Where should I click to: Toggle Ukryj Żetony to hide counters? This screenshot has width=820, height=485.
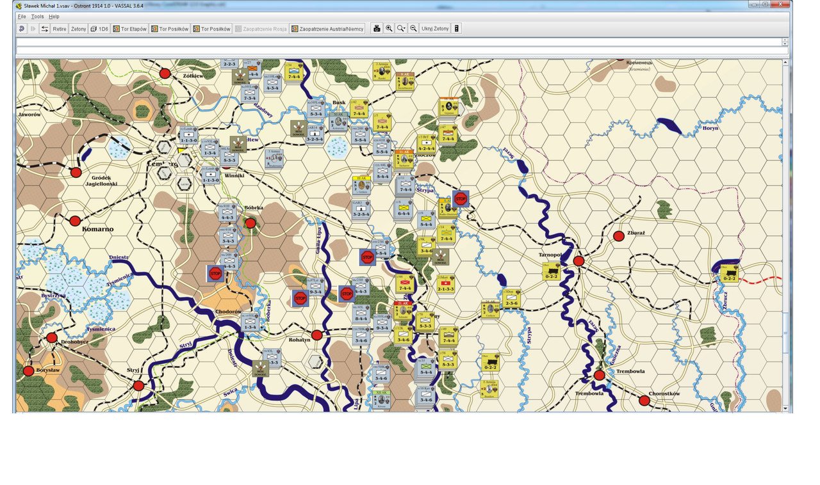[435, 29]
